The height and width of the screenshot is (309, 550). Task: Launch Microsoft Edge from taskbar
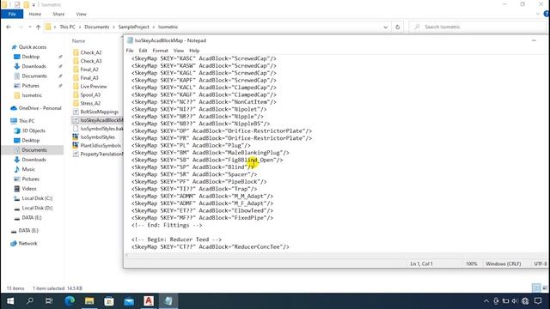click(70, 301)
